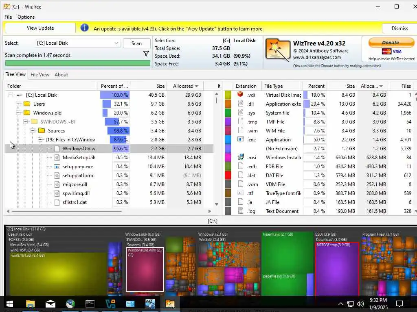417x312 pixels.
Task: Open the Mail app in taskbar
Action: [x=50, y=304]
